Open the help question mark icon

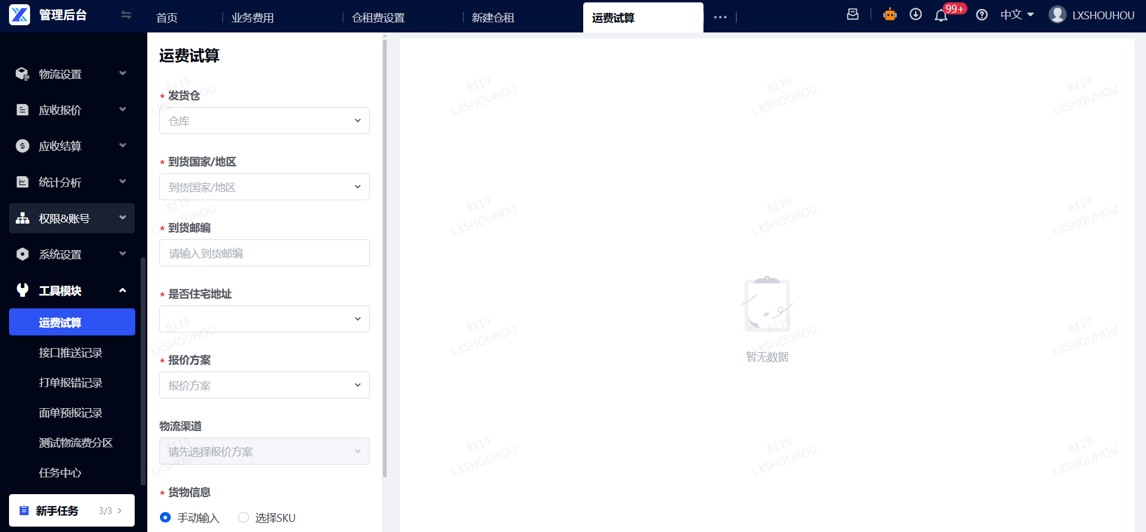[x=982, y=15]
